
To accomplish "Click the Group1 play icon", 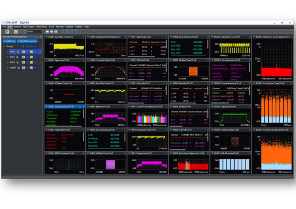I will 23,46.
